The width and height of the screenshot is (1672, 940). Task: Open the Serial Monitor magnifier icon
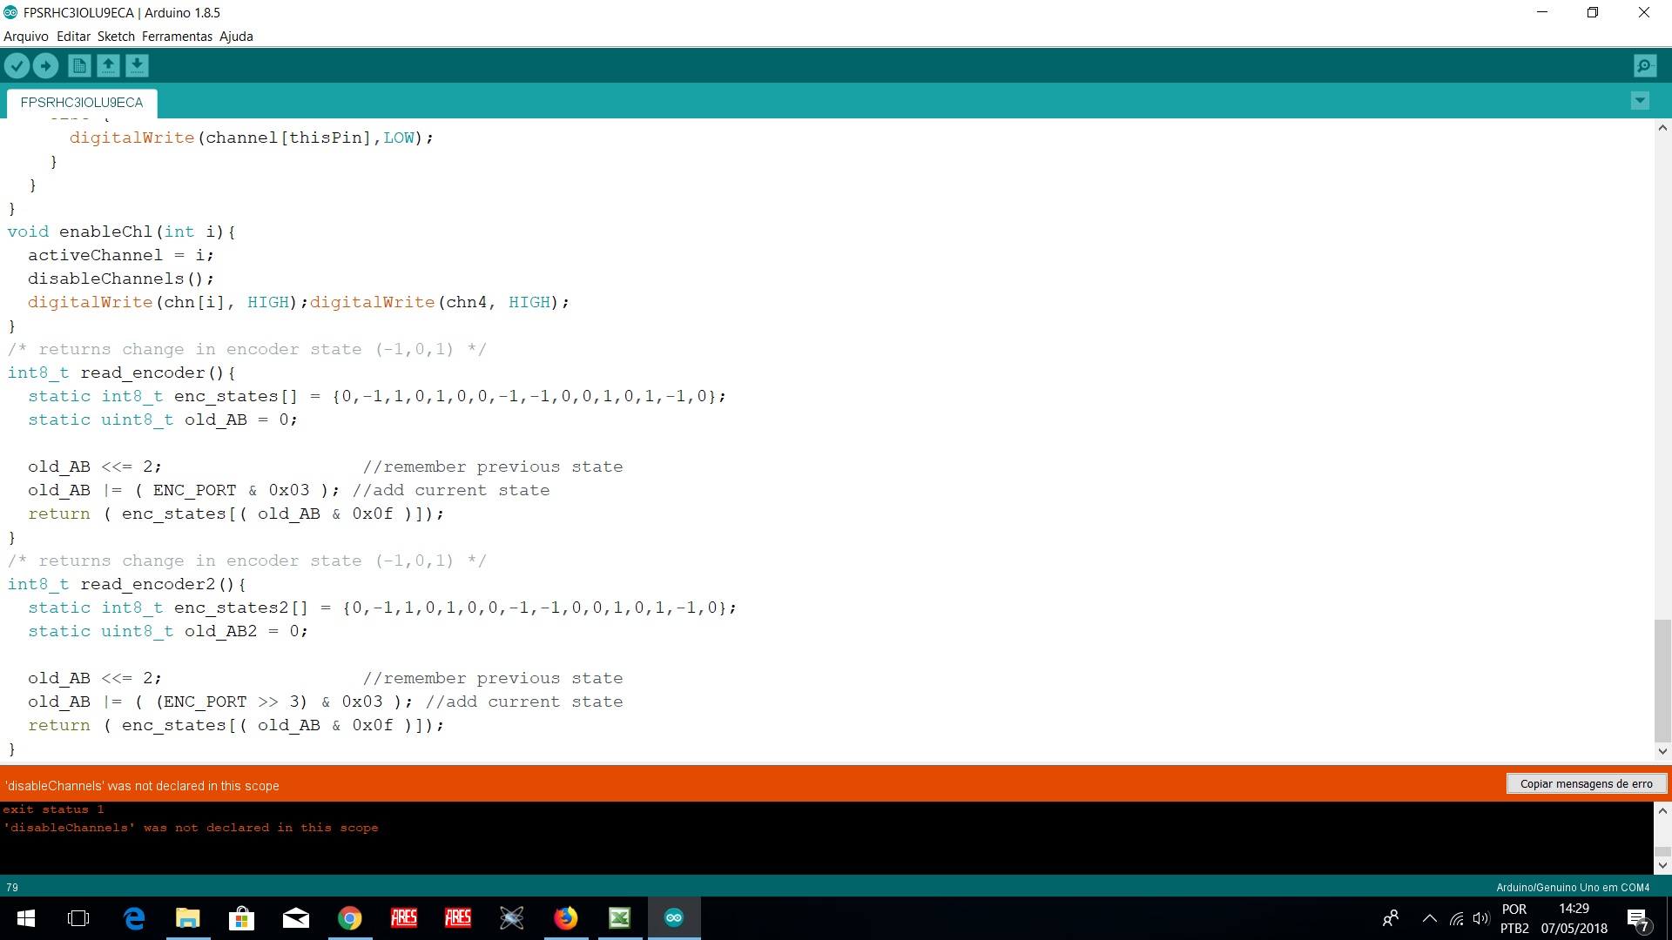tap(1645, 65)
